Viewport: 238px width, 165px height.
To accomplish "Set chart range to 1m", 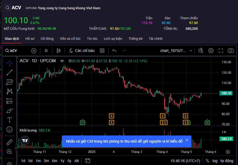I will click(38, 161).
